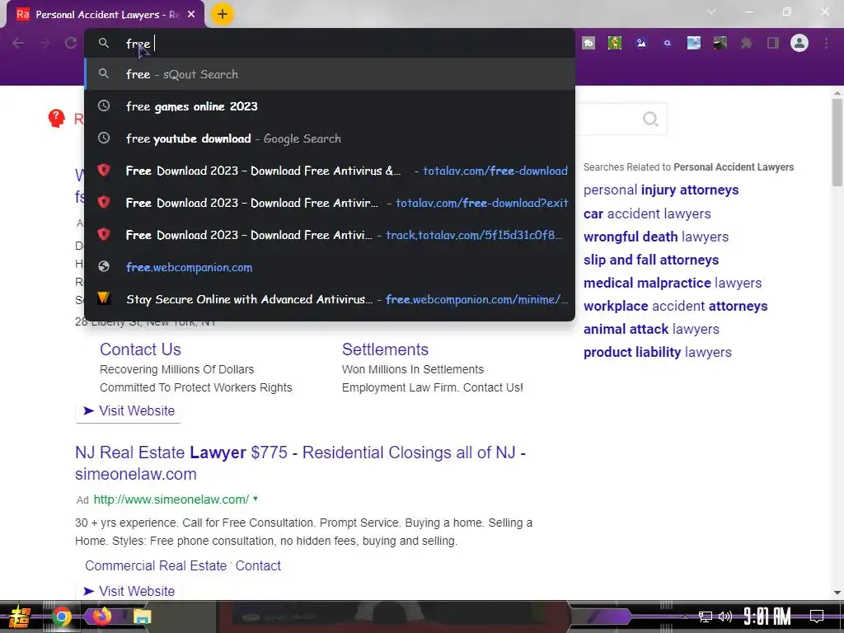Open related search 'animal attack lawyers'
Screen dimensions: 844x633
(x=651, y=329)
